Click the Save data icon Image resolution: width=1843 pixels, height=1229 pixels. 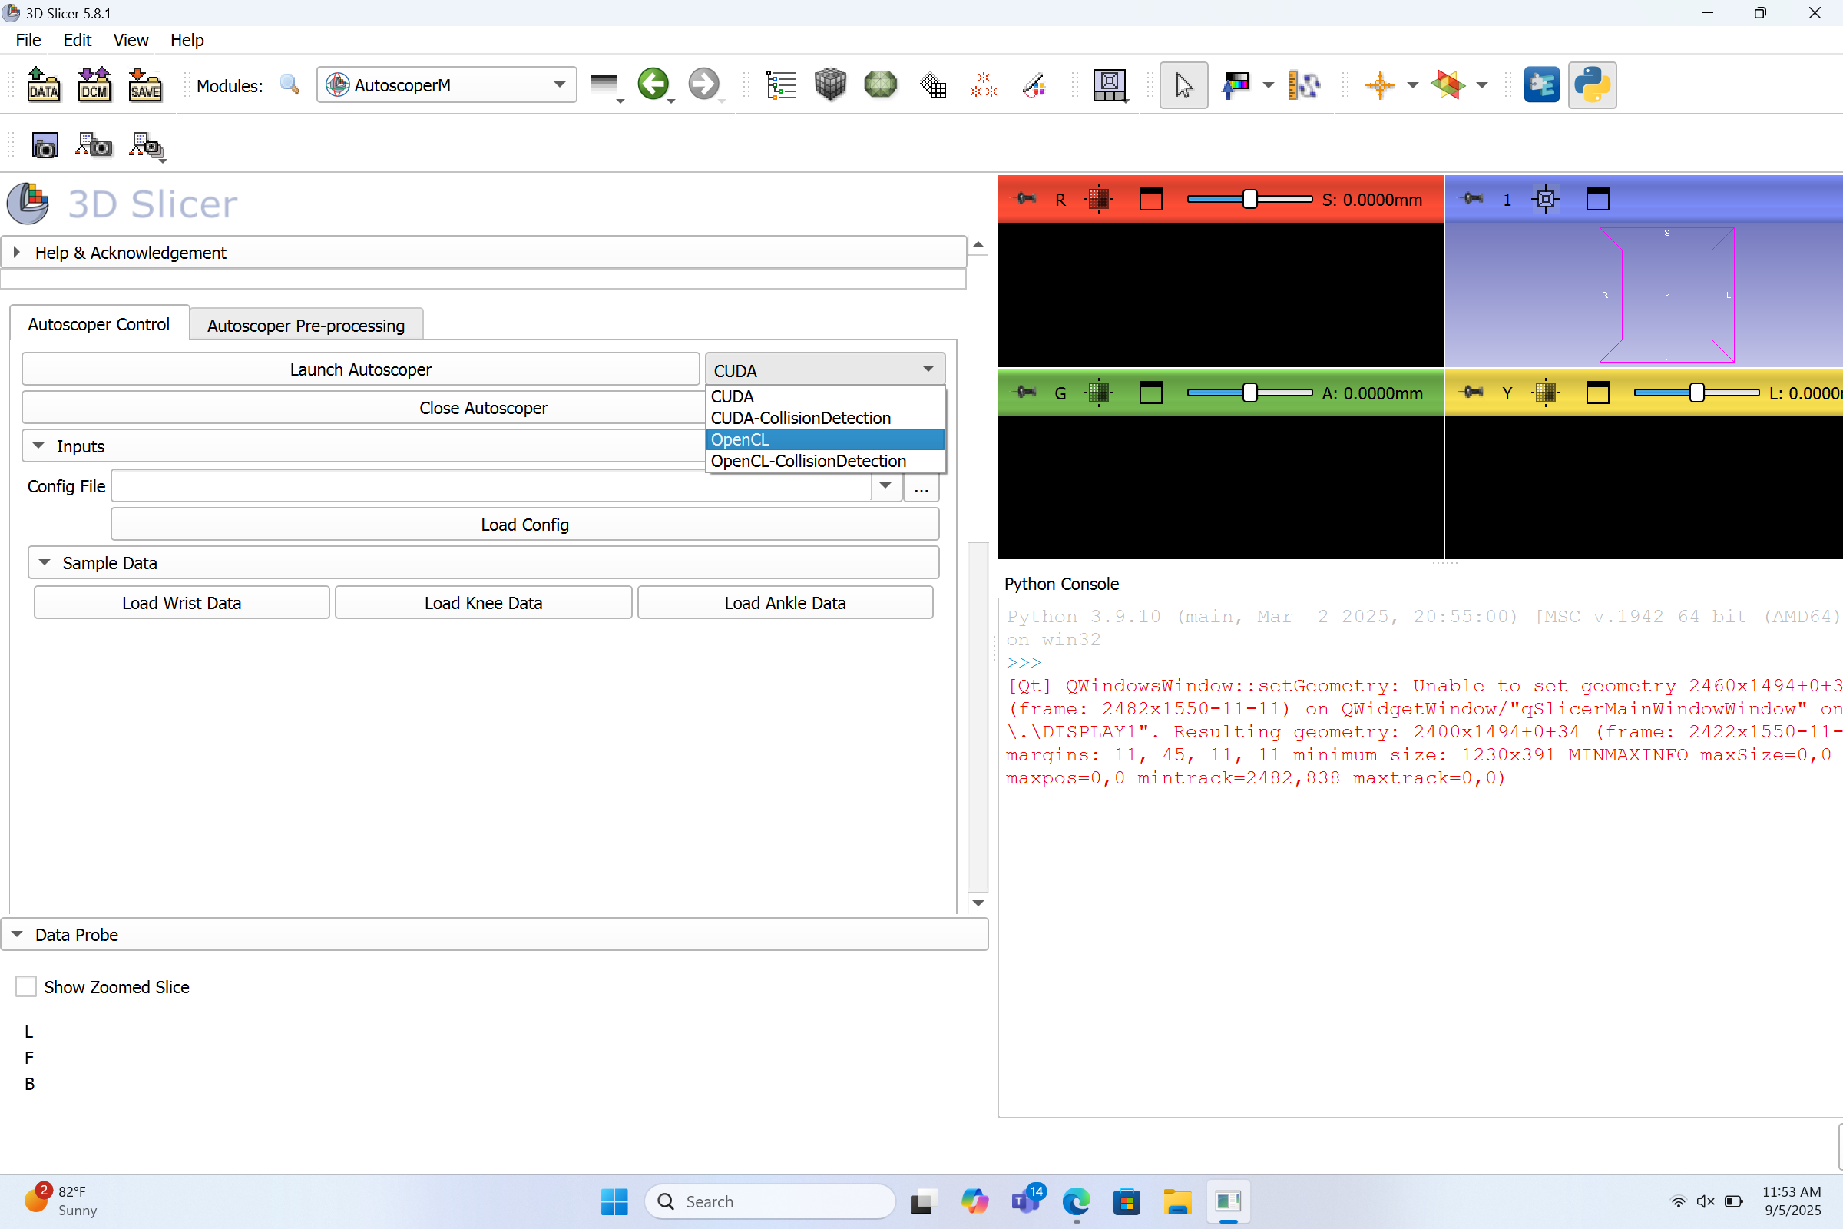[145, 84]
